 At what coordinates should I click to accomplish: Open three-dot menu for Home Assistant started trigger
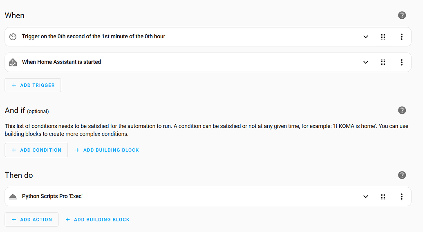[402, 62]
